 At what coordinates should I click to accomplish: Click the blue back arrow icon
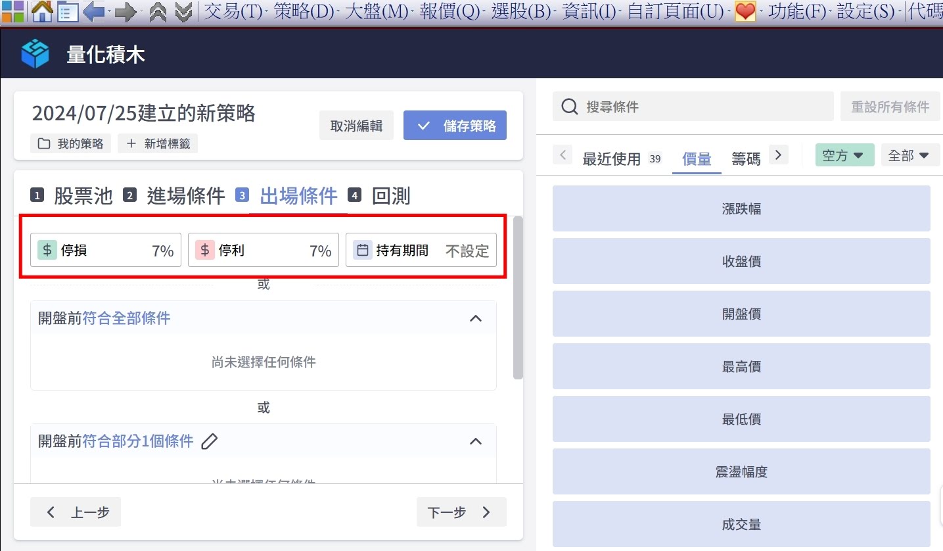(94, 12)
